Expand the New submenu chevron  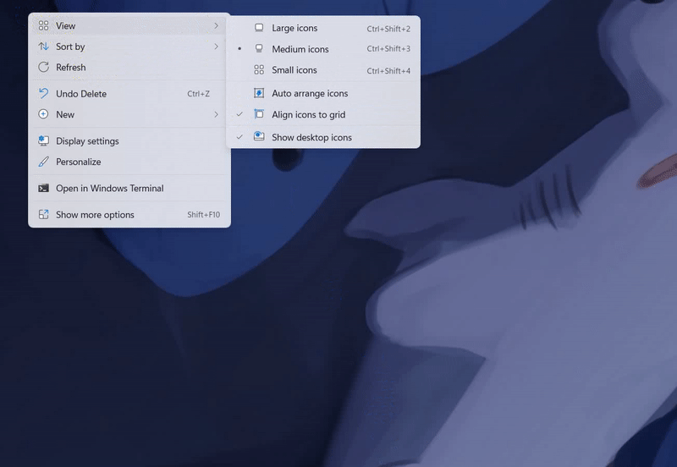tap(217, 114)
